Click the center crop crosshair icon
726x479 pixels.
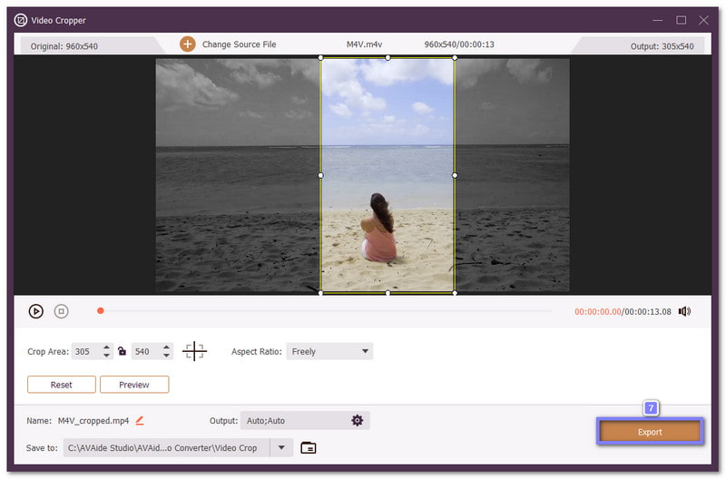[x=194, y=351]
